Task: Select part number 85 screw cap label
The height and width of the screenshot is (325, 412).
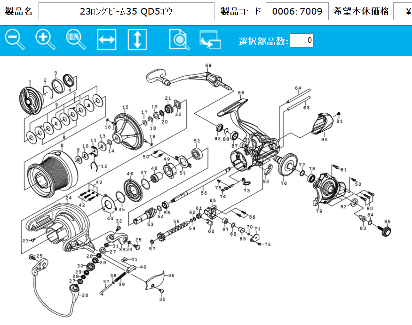Action: click(387, 222)
